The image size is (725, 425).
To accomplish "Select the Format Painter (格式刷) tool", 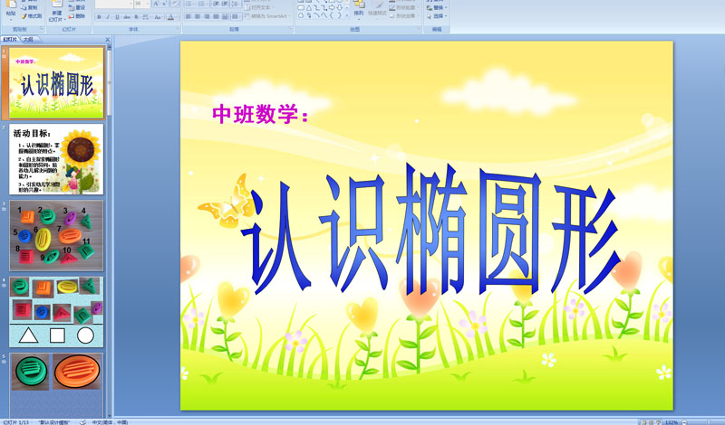I will (32, 15).
